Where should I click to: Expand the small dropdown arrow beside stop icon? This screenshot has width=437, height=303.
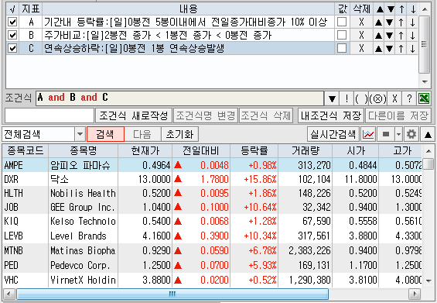(x=399, y=134)
